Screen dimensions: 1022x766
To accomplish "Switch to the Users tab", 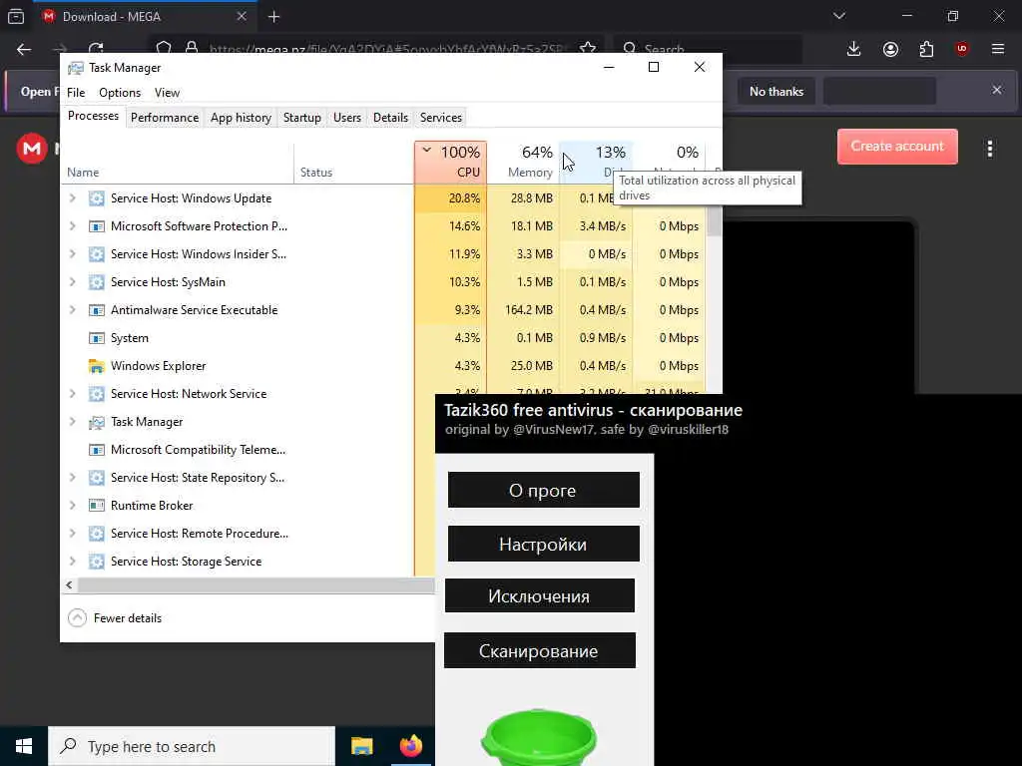I will click(x=346, y=118).
